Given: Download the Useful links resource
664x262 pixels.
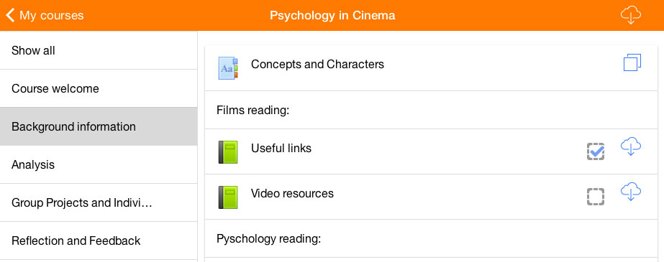Looking at the screenshot, I should (x=630, y=146).
